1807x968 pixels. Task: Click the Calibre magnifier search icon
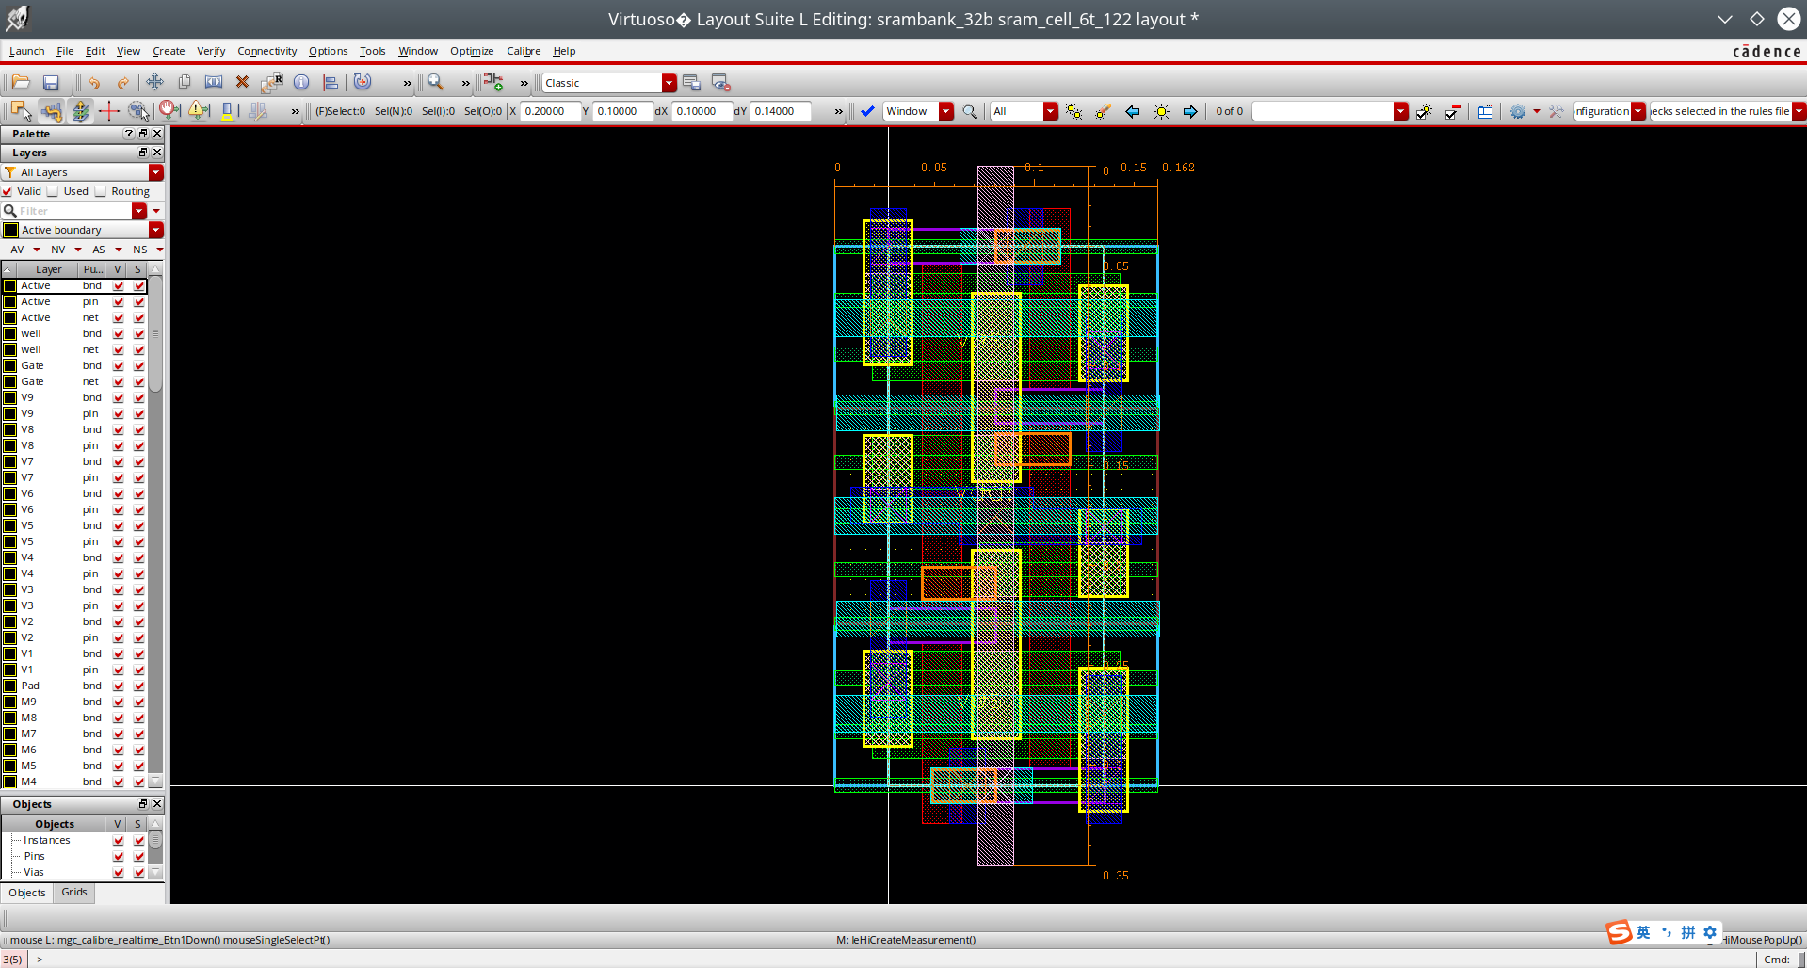[x=970, y=111]
